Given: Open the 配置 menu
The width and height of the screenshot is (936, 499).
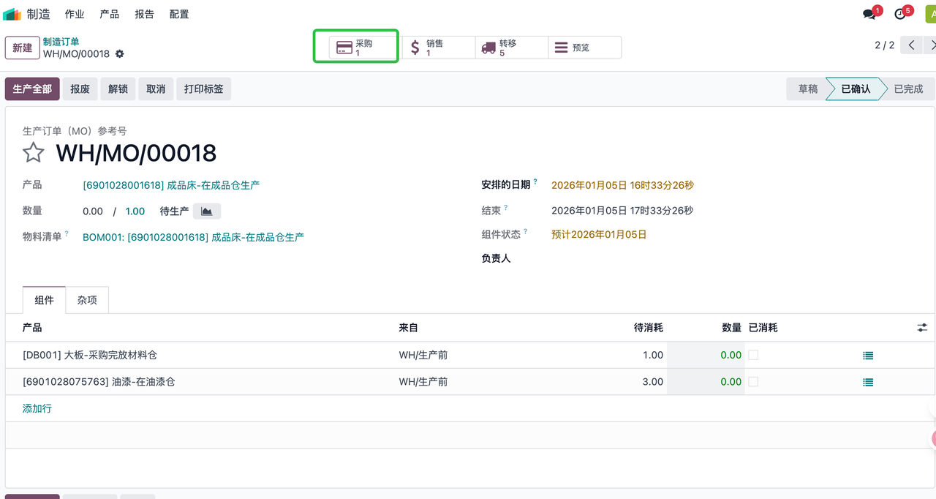Looking at the screenshot, I should click(179, 14).
